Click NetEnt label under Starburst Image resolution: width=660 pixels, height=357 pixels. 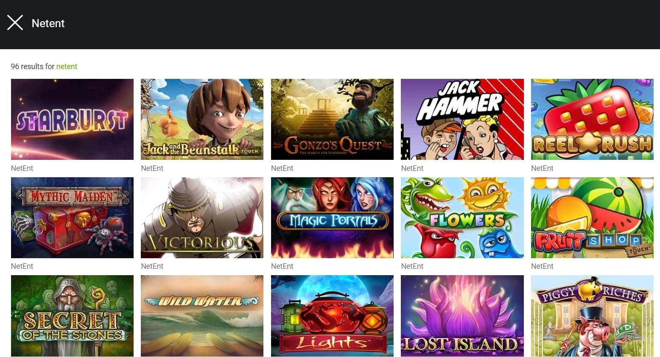[x=22, y=168]
